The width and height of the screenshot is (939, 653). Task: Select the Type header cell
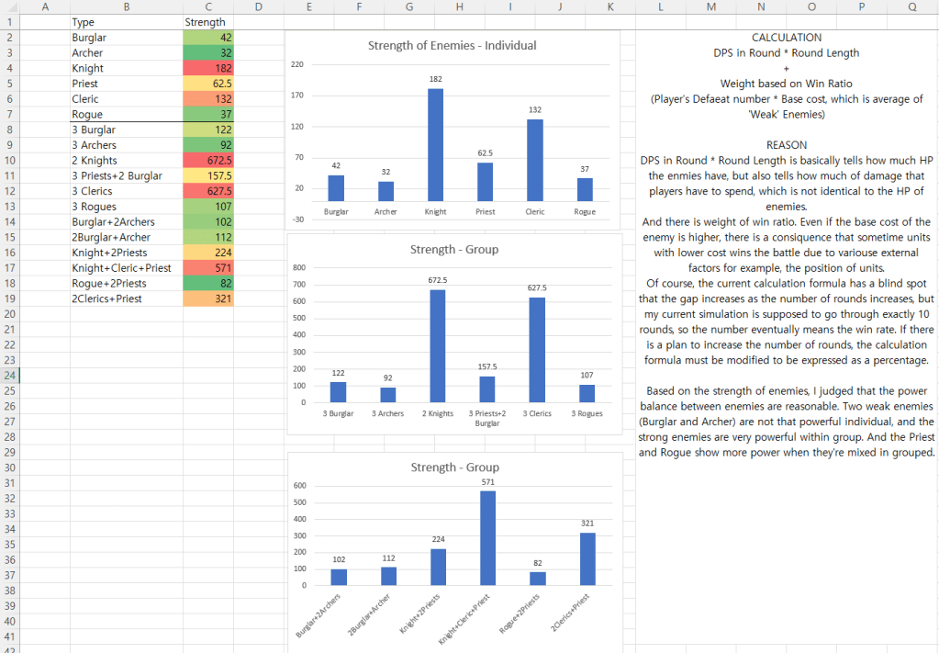126,22
